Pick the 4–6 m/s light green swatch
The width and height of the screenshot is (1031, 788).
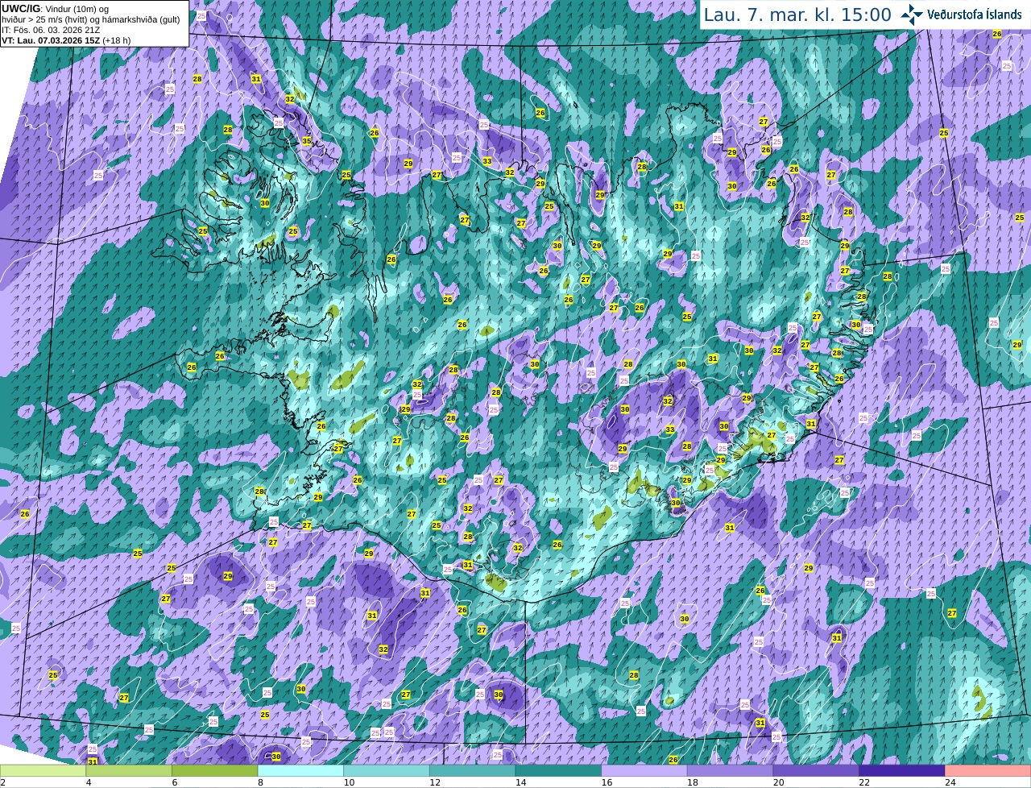129,771
